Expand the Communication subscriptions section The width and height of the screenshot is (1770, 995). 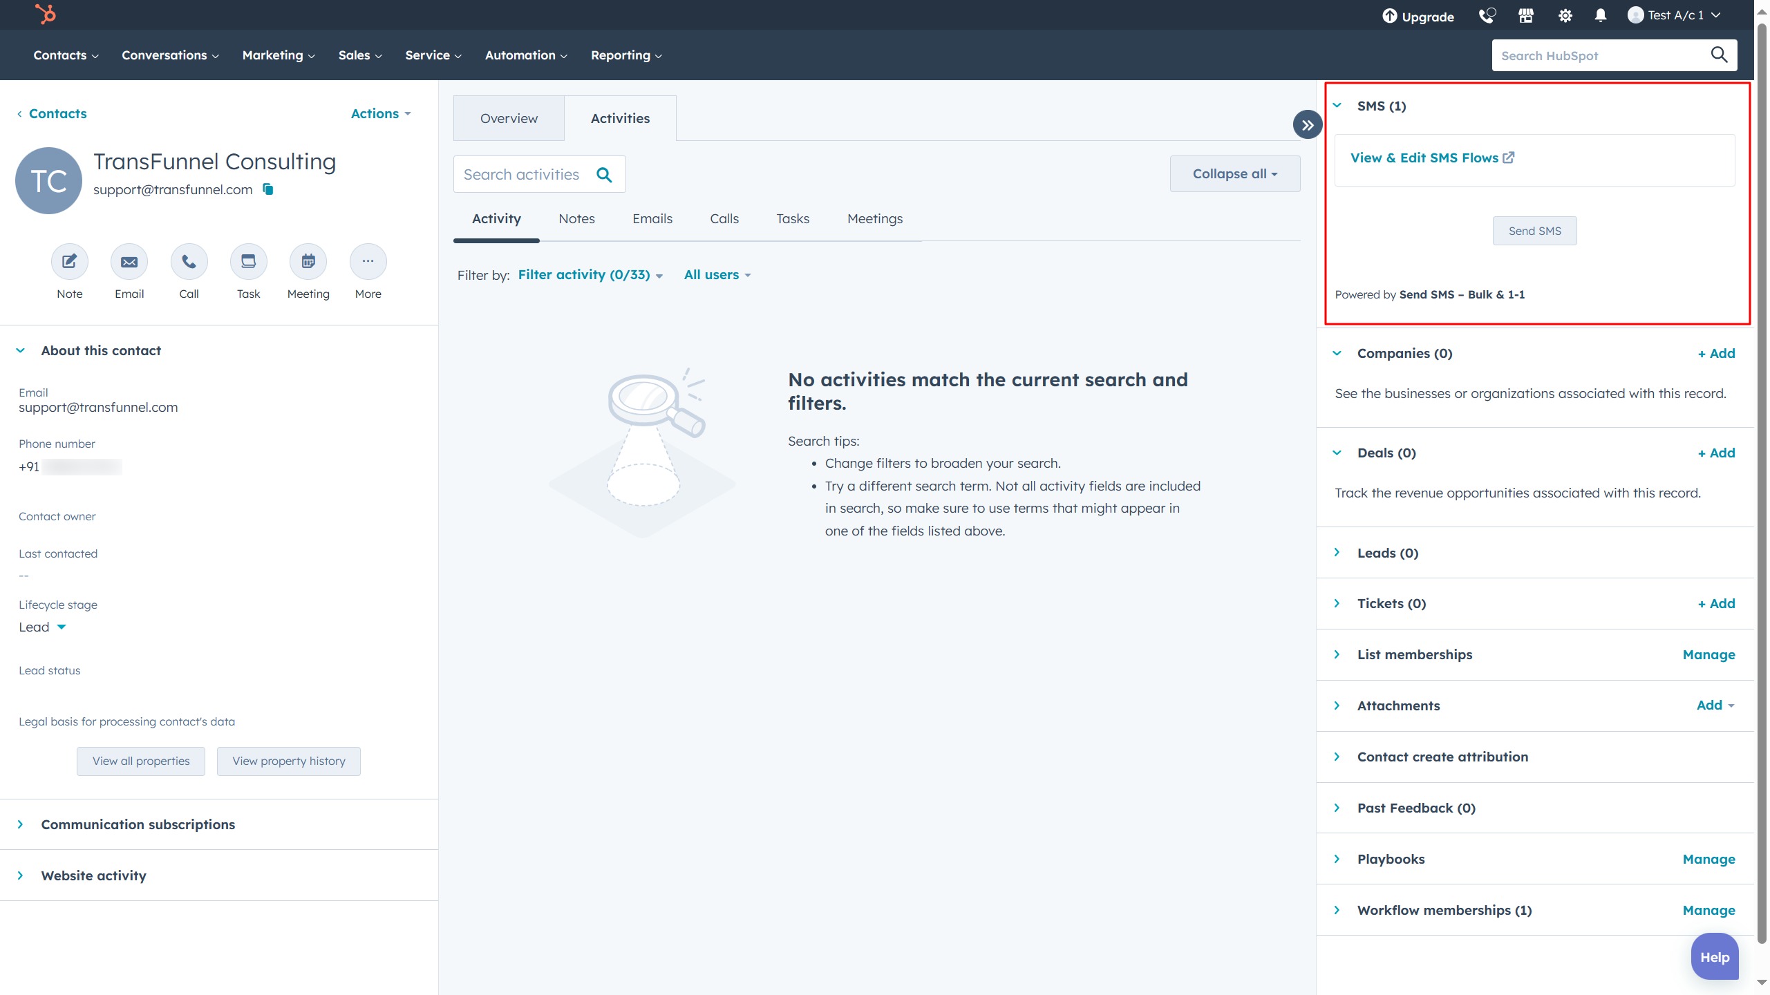(x=138, y=824)
